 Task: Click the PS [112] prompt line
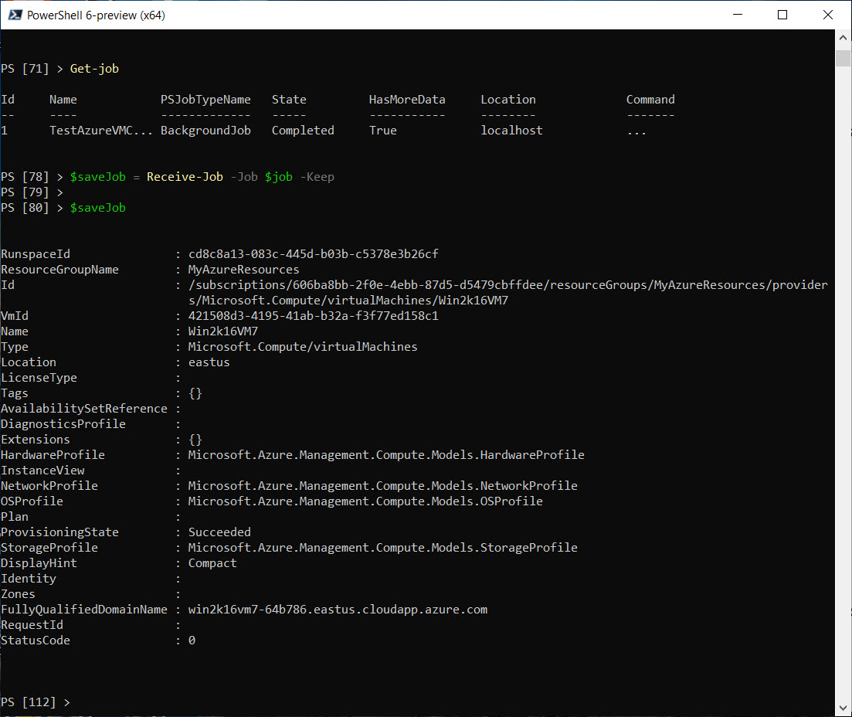click(35, 702)
